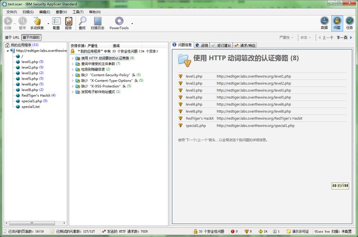Viewport: 358px width, 237px height.
Task: Open the Tools (T) menu
Action: [78, 12]
